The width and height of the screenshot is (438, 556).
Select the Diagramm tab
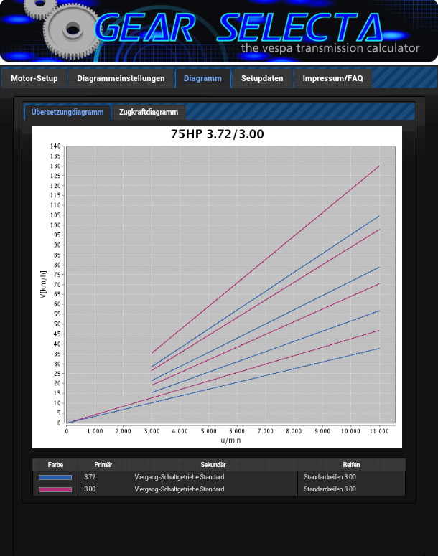coord(202,79)
